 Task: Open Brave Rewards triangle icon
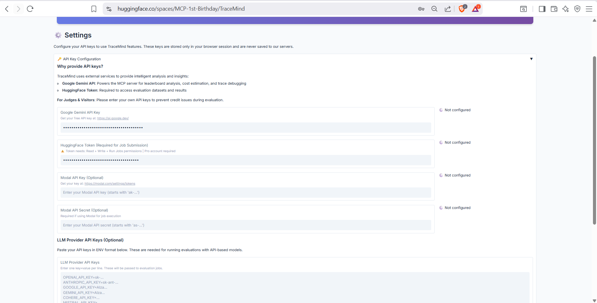476,9
